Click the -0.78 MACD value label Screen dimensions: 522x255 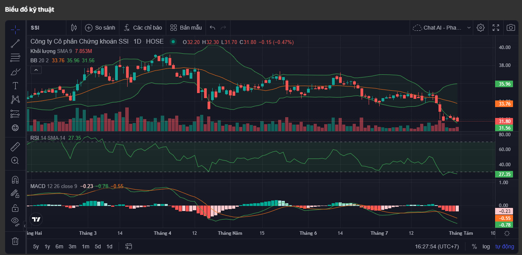tap(504, 225)
